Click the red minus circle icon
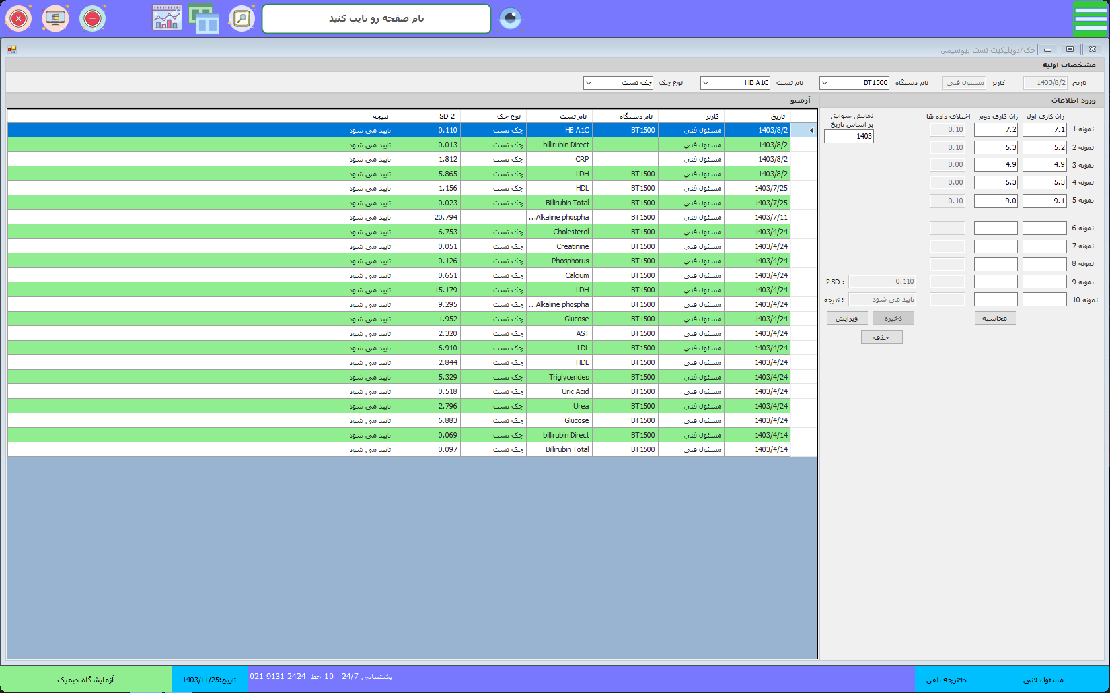Viewport: 1110px width, 693px height. click(x=92, y=18)
